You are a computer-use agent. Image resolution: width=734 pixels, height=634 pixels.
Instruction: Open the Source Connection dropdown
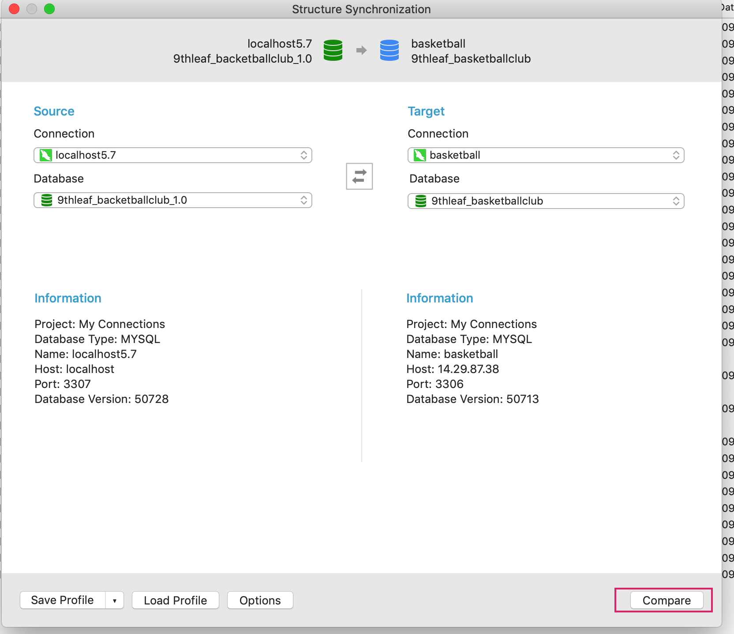(304, 155)
